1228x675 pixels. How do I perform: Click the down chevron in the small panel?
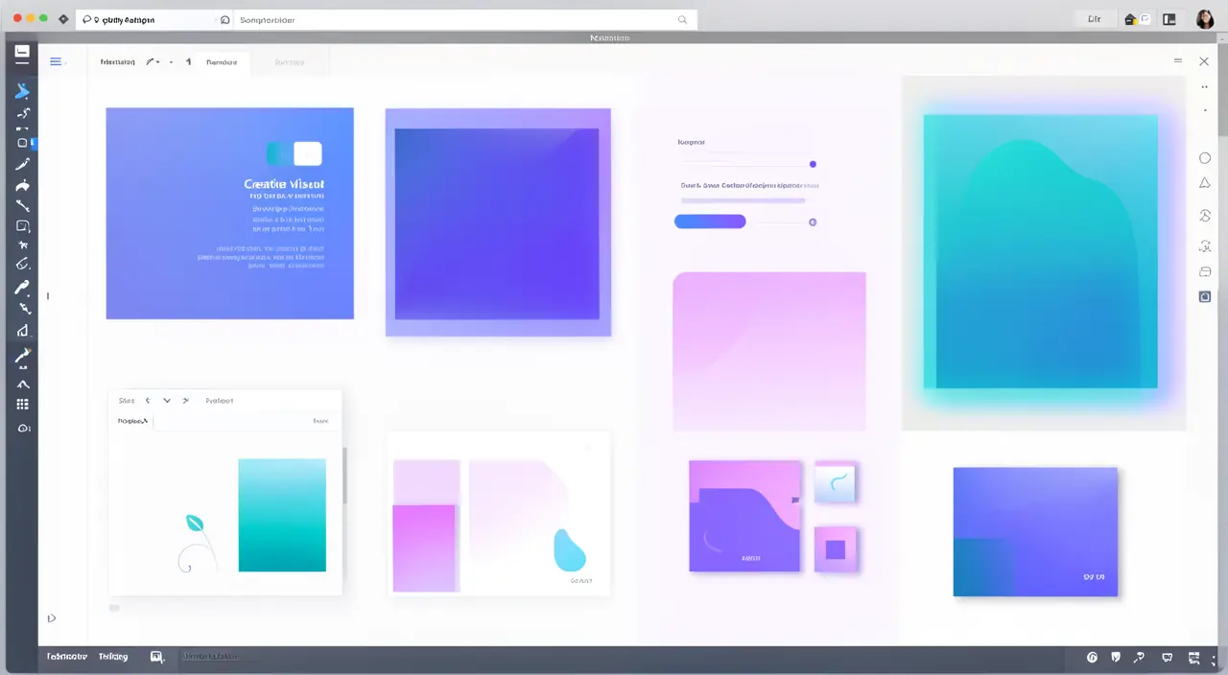point(167,401)
